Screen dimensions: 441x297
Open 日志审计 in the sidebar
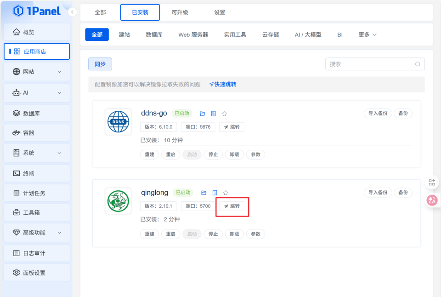point(37,253)
